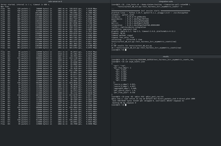The height and width of the screenshot is (146, 221).
Task: Click the '"per_flow_mbps": {' JSON line
Action: point(122,68)
